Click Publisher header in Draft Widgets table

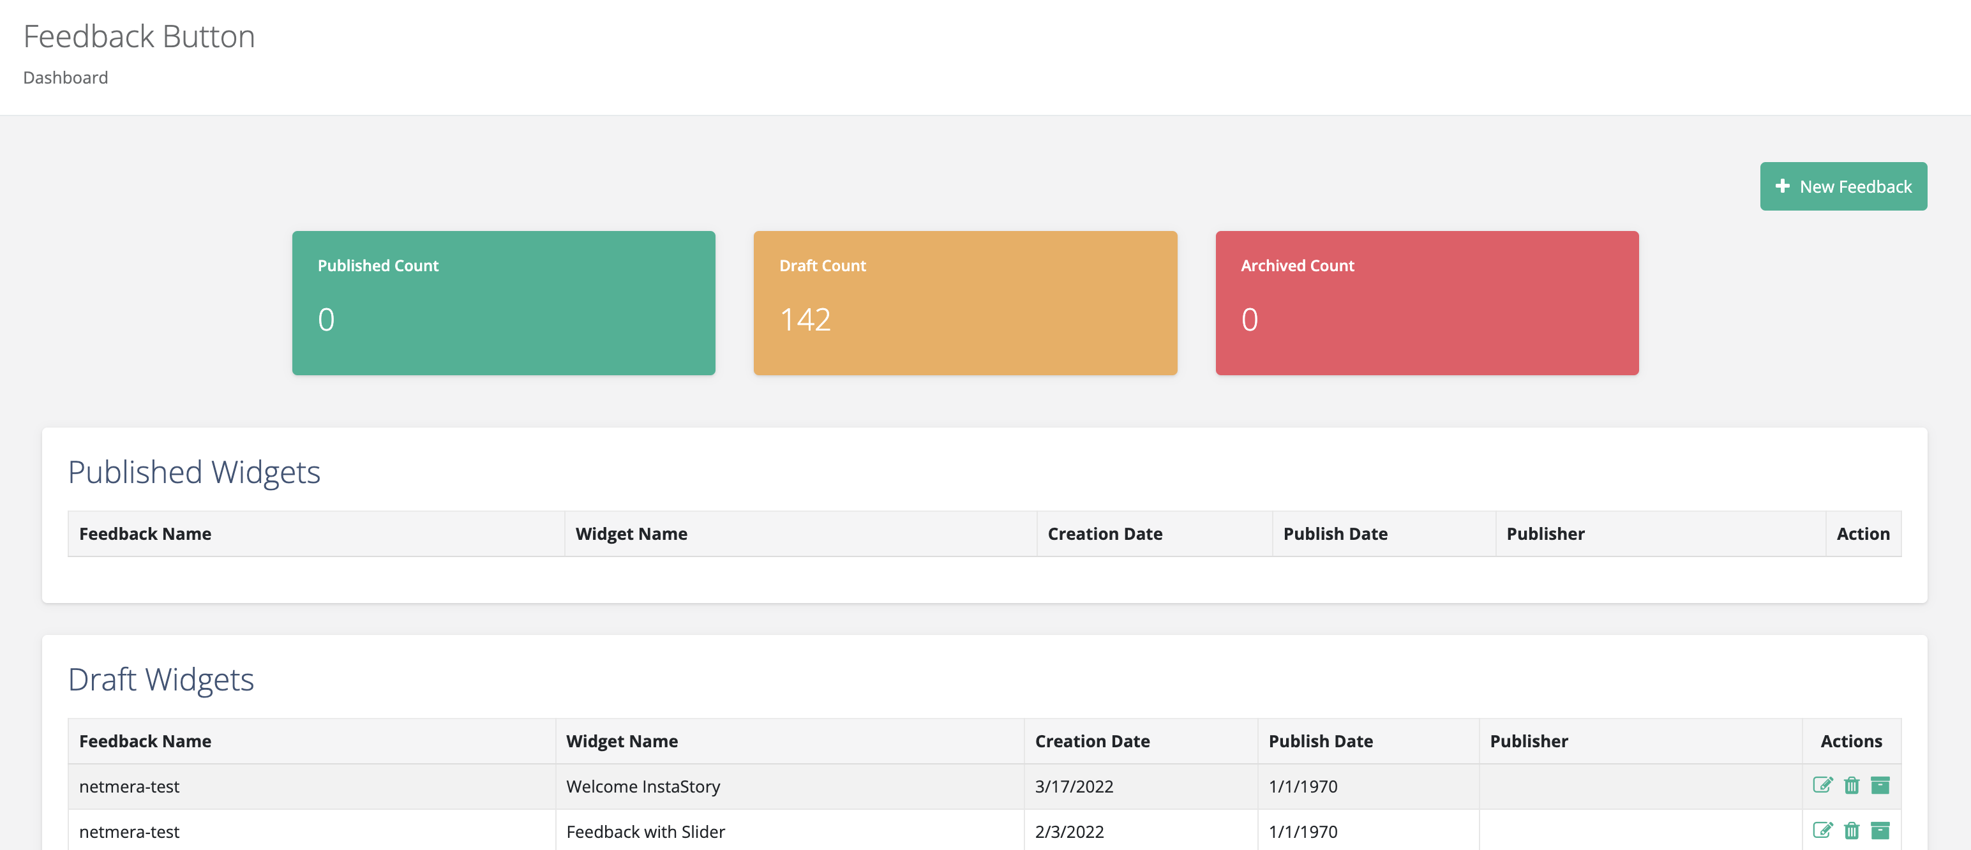pyautogui.click(x=1529, y=741)
